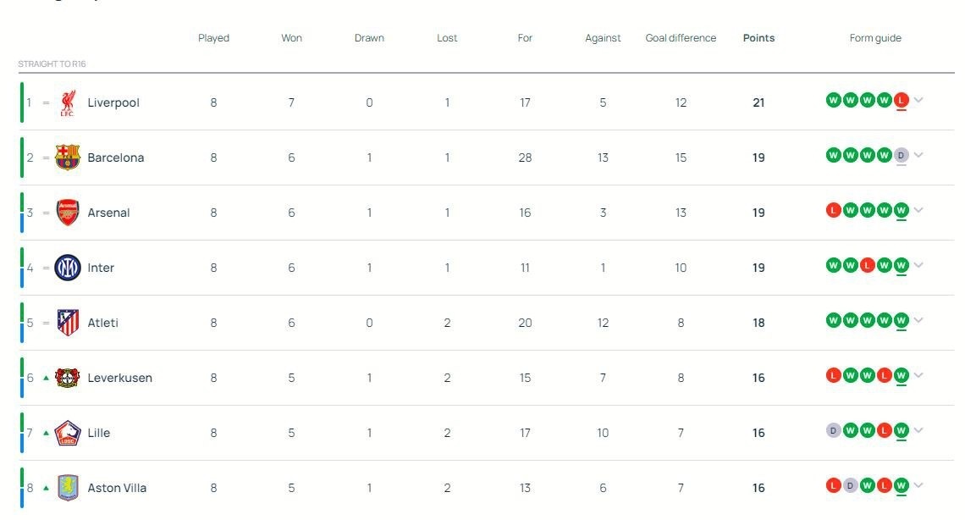Sort table by Goal difference header

pyautogui.click(x=681, y=38)
